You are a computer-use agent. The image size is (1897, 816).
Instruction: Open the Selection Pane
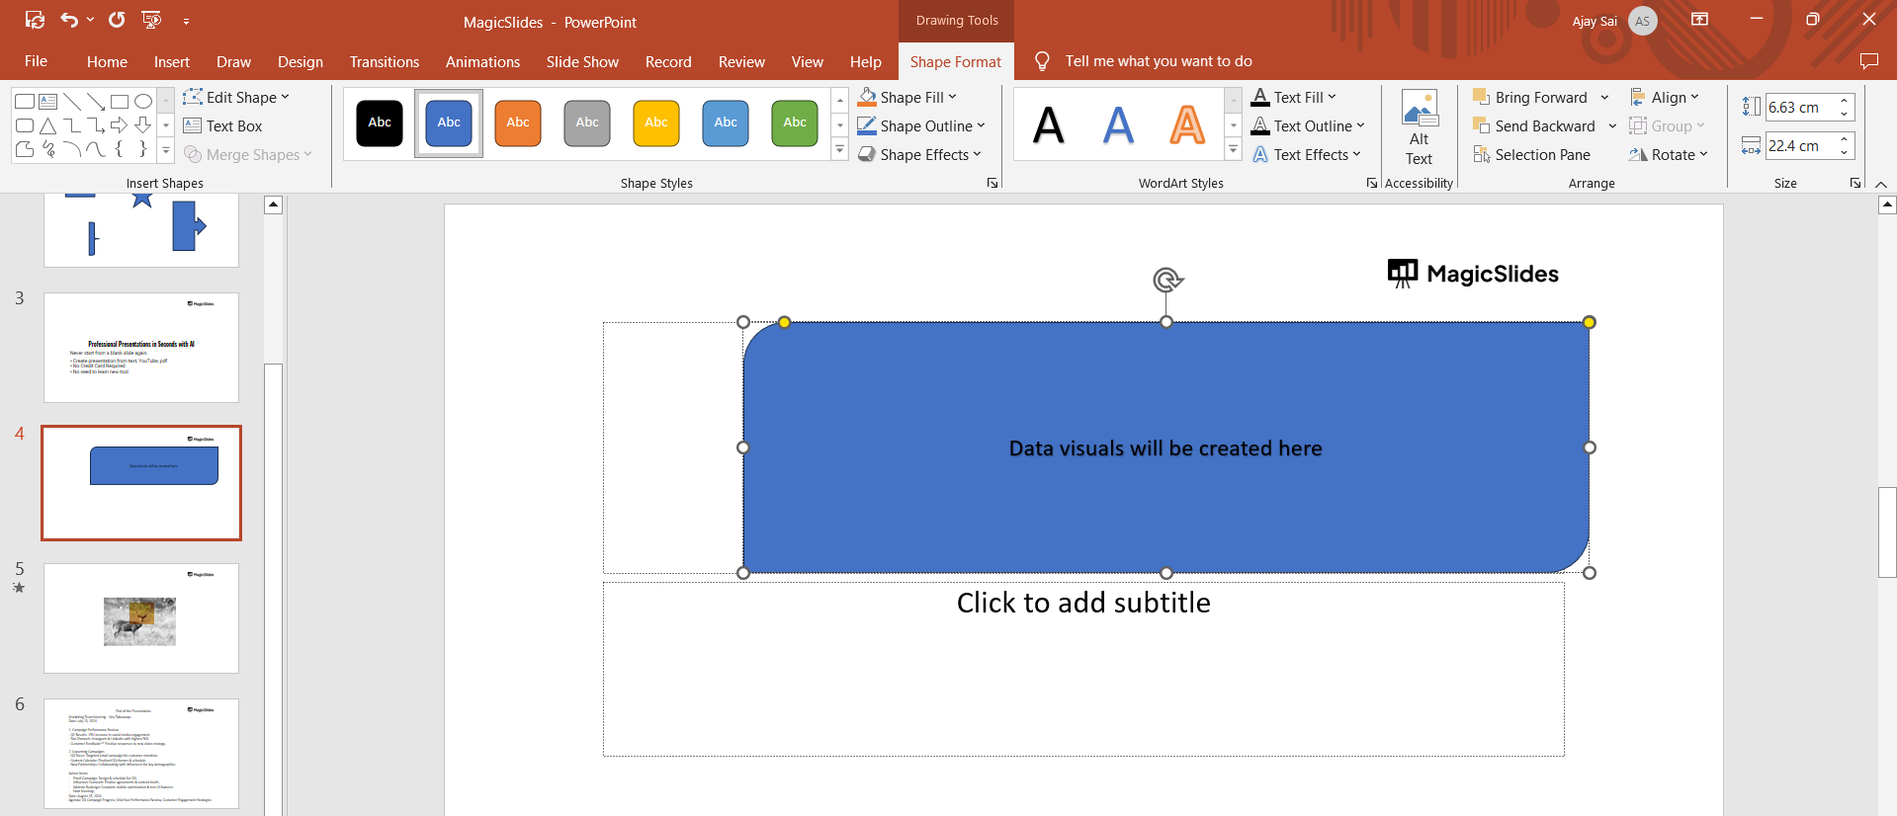pyautogui.click(x=1531, y=154)
